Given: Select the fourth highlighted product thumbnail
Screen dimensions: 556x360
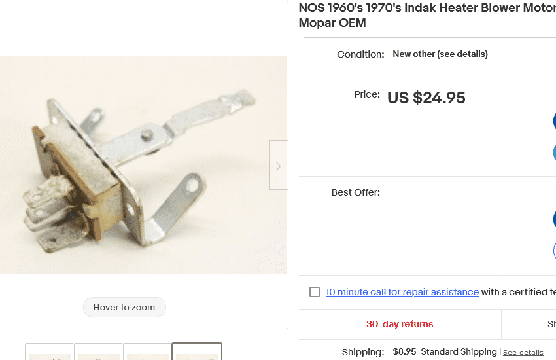Looking at the screenshot, I should coord(197,352).
